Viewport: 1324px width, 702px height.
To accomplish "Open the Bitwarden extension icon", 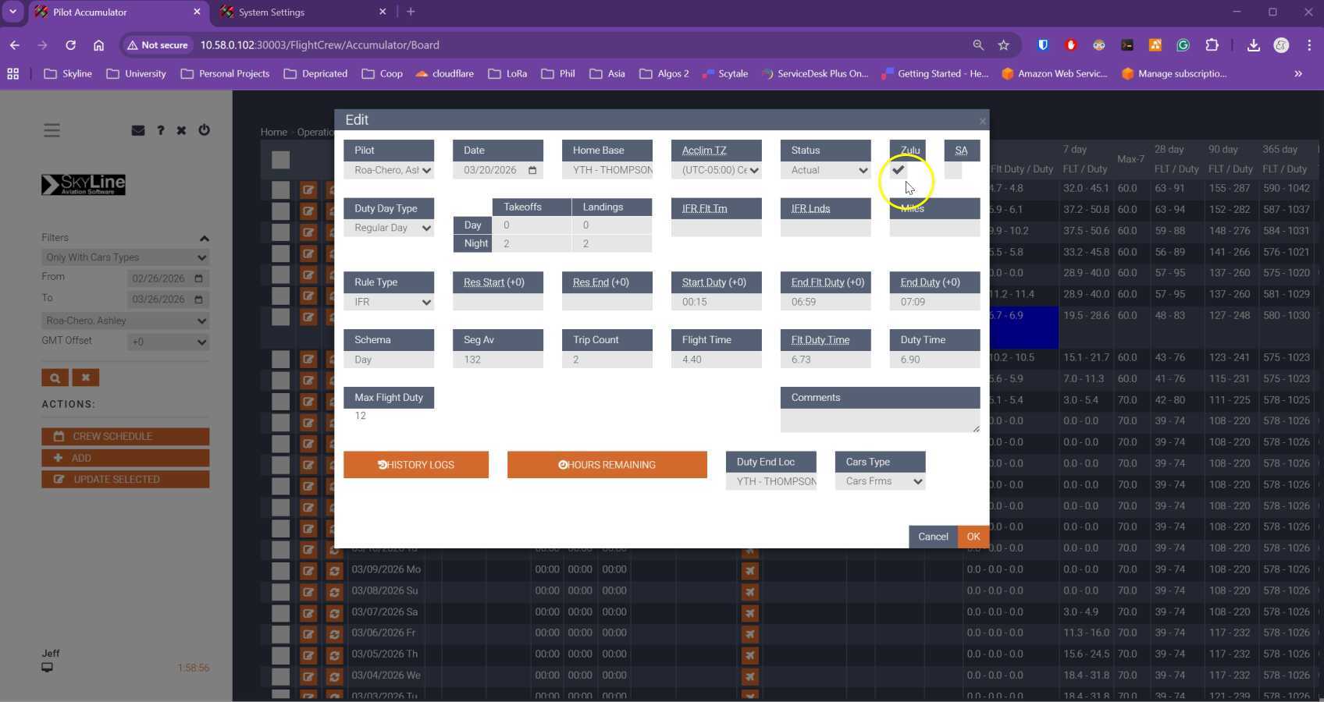I will pos(1042,45).
